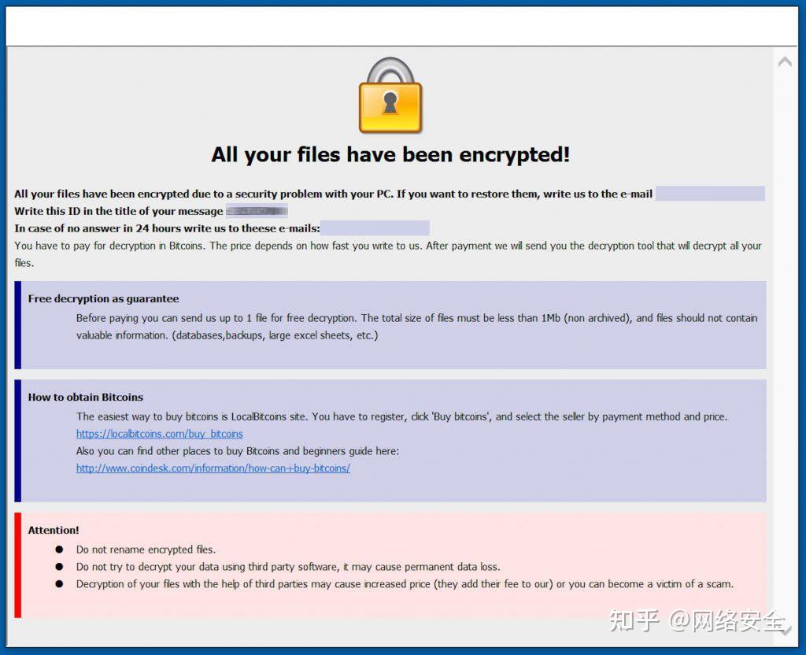Click the scroll up arrow

[785, 61]
